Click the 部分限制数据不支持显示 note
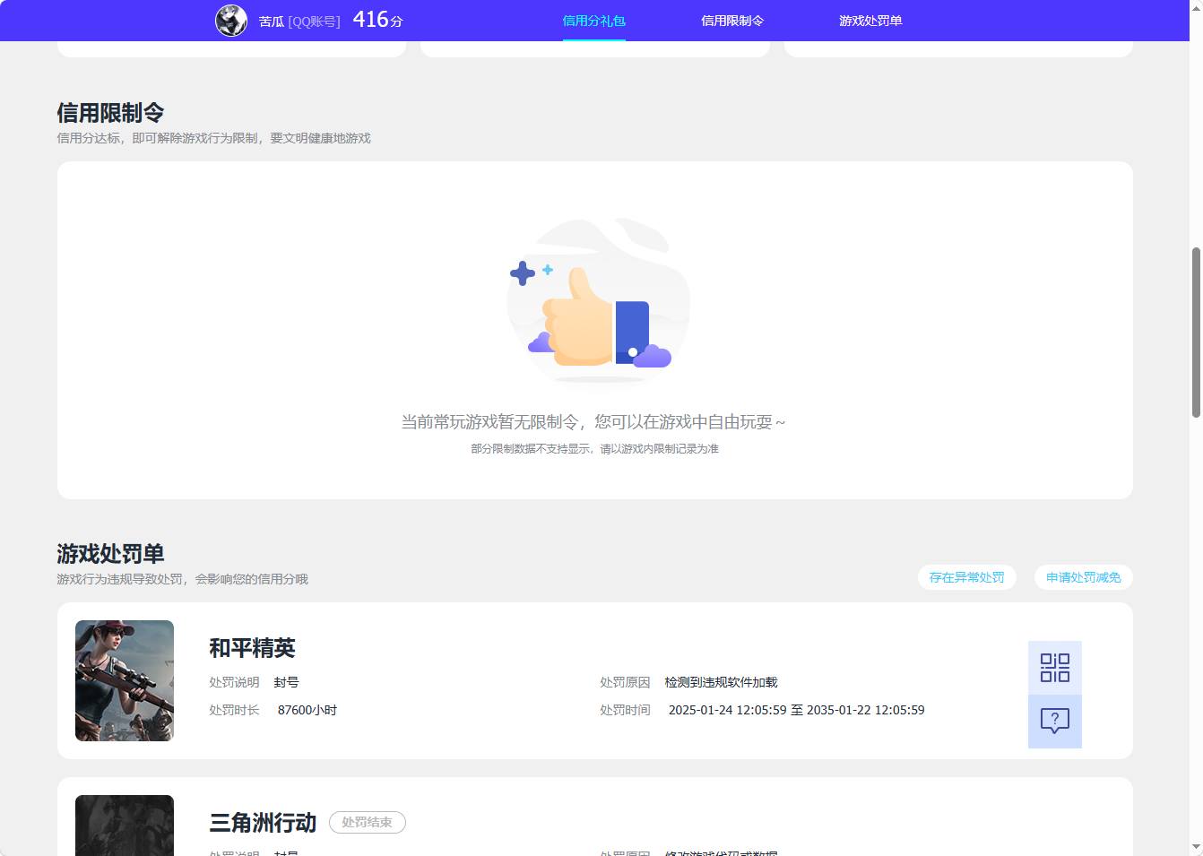Image resolution: width=1203 pixels, height=856 pixels. pyautogui.click(x=594, y=449)
